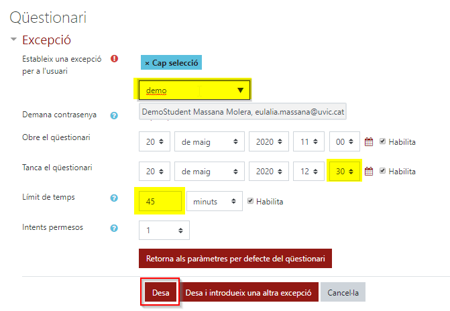Toggle Habilita checkbox for Tanca el qüestionari
The height and width of the screenshot is (311, 450).
click(x=383, y=172)
